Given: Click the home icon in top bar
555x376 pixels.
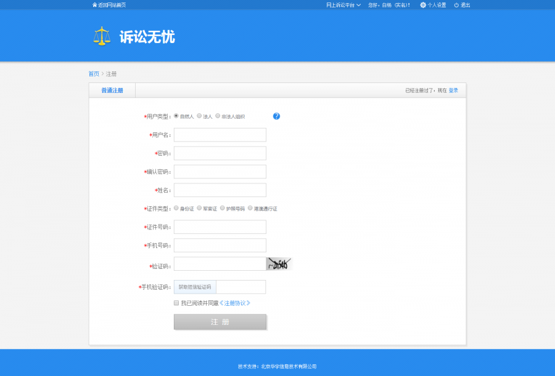Looking at the screenshot, I should pos(94,5).
